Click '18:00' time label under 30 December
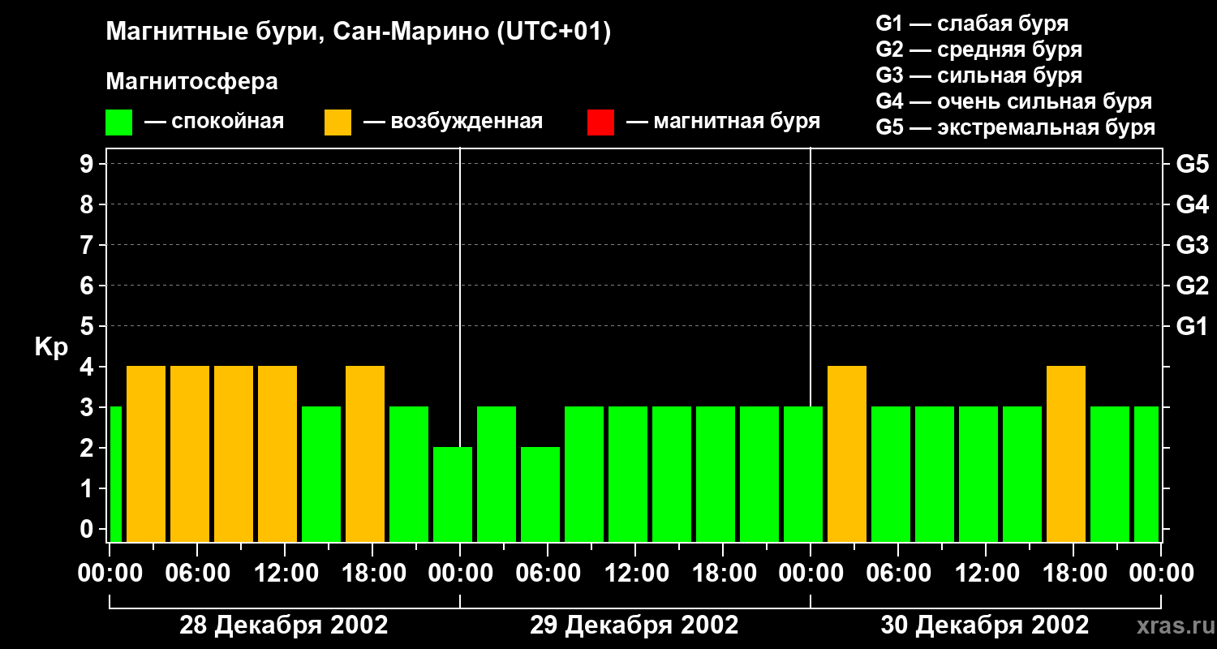The image size is (1217, 649). [x=1074, y=573]
